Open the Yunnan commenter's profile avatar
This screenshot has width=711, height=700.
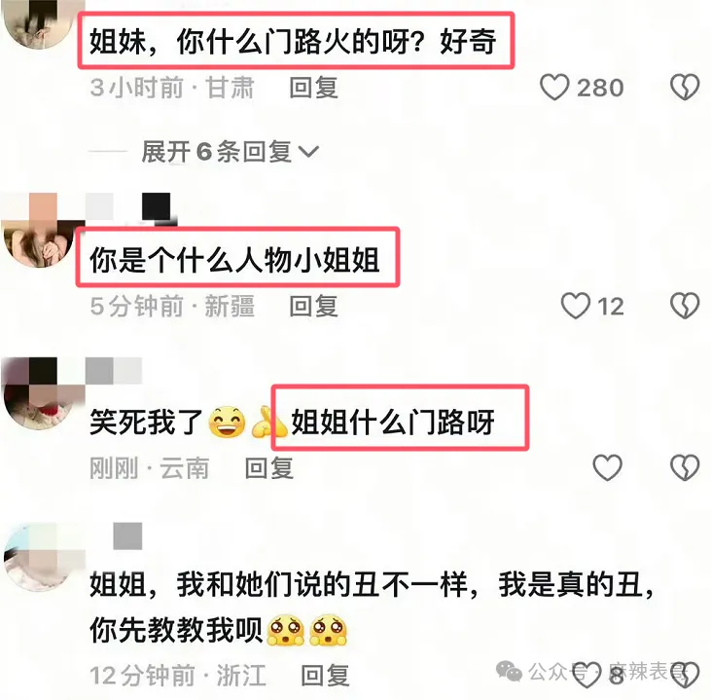click(38, 394)
